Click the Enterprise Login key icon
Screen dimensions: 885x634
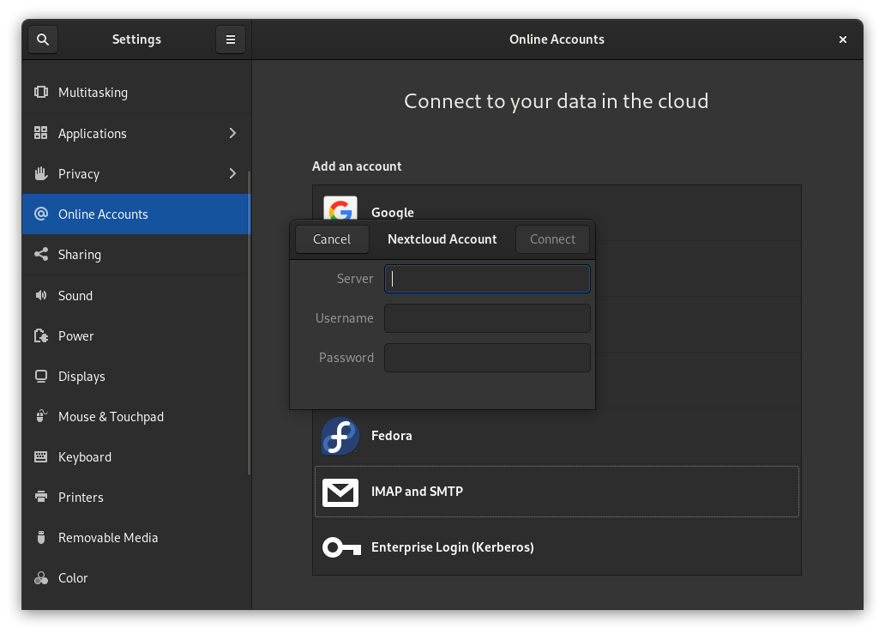[340, 546]
